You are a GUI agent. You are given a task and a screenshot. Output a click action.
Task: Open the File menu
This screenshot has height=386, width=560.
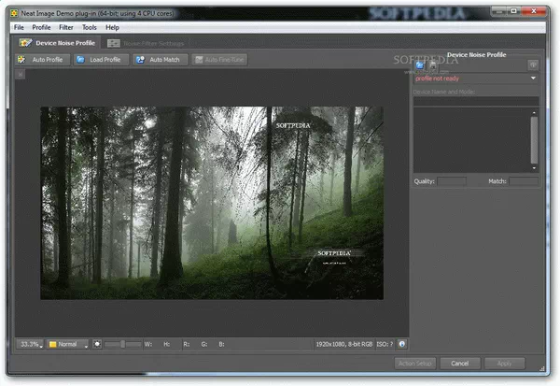click(x=19, y=27)
